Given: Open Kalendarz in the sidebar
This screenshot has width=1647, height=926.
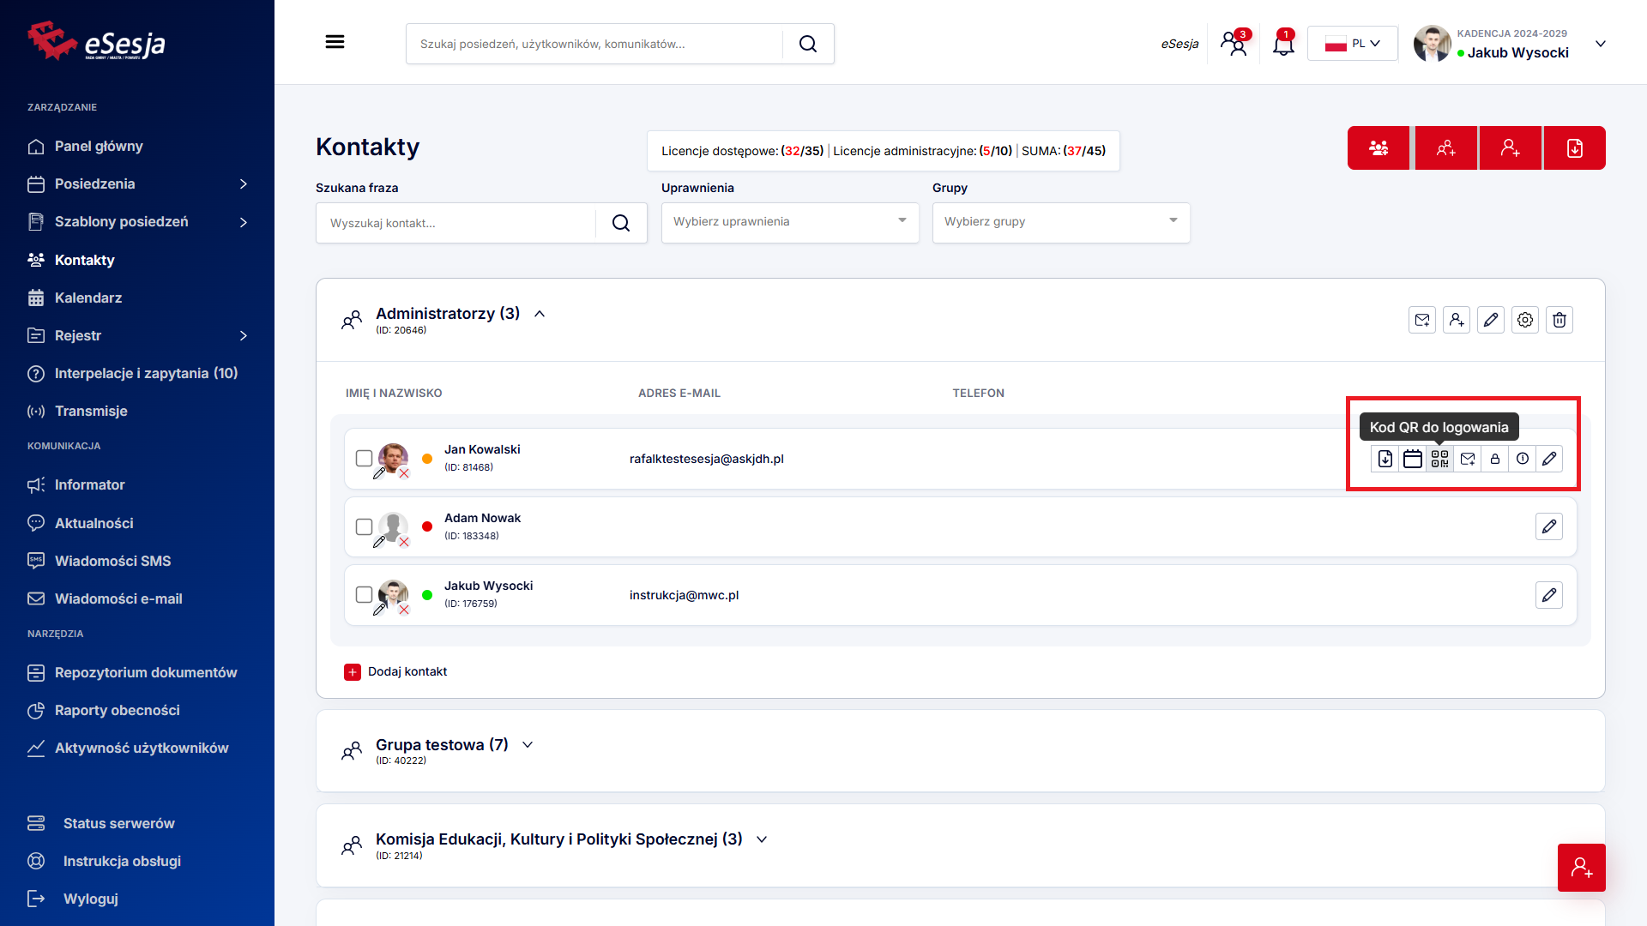Looking at the screenshot, I should [88, 298].
